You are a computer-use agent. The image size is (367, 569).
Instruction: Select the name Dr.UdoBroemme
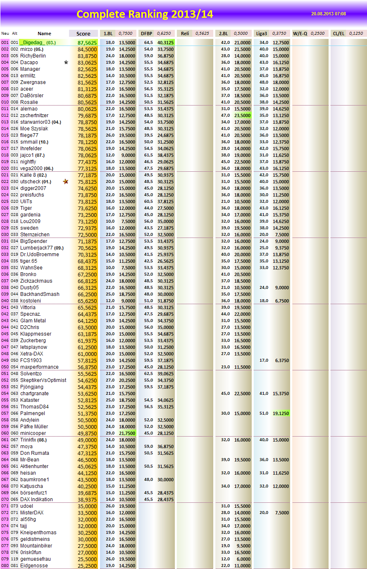[x=40, y=254]
